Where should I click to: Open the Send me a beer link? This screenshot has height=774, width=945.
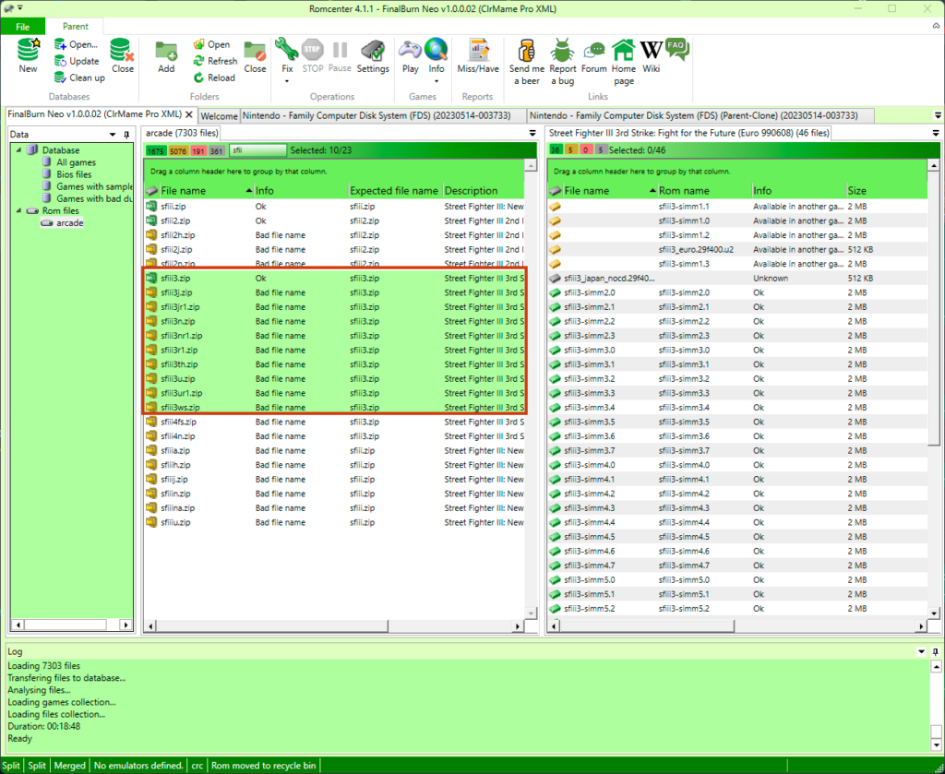pos(527,62)
